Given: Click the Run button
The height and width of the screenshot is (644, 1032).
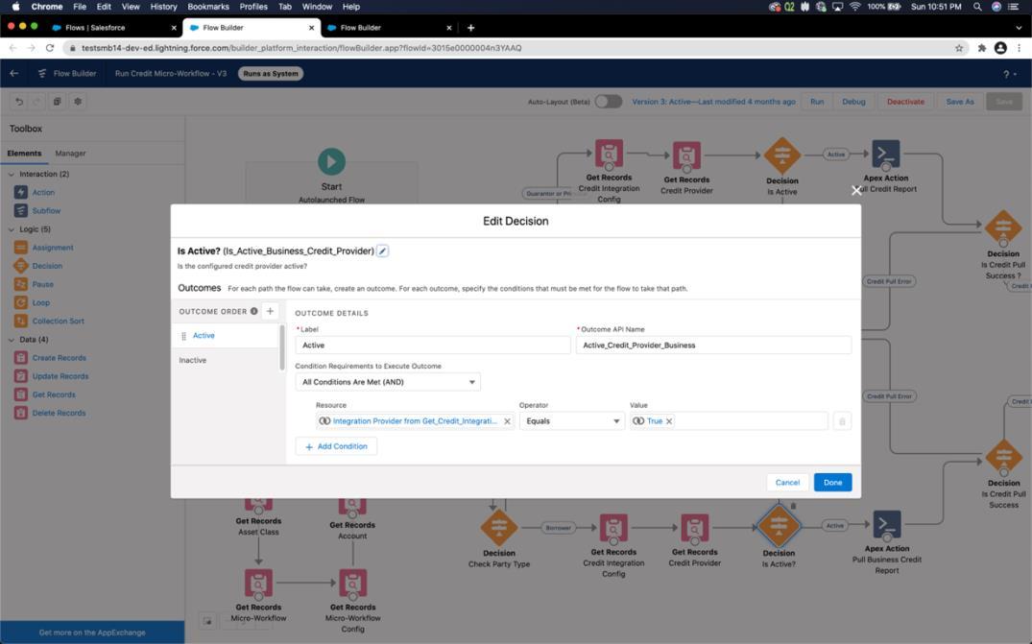Looking at the screenshot, I should [x=817, y=102].
